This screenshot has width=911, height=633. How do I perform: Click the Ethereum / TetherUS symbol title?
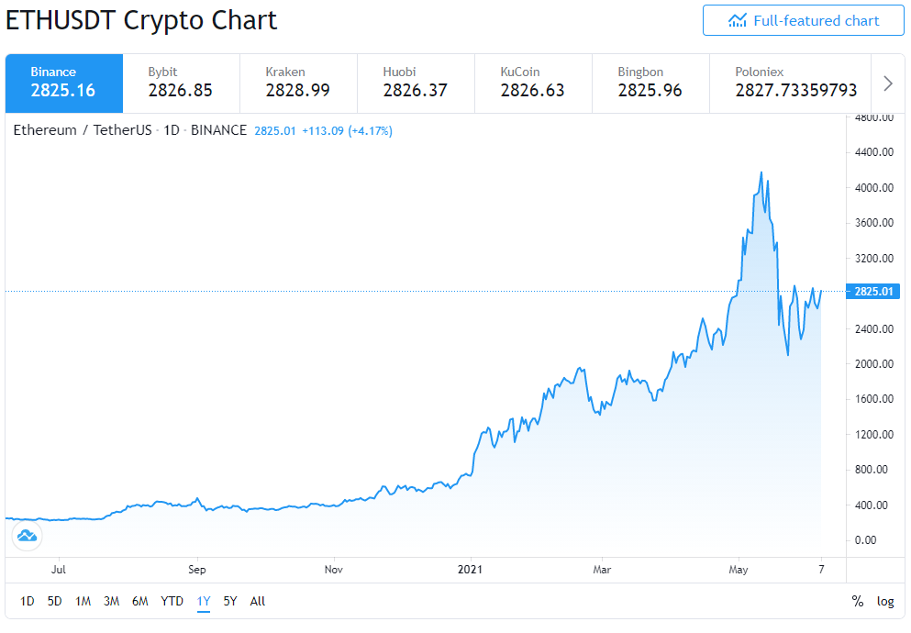click(83, 130)
